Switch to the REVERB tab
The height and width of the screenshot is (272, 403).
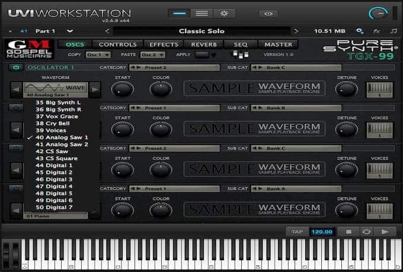coord(204,44)
